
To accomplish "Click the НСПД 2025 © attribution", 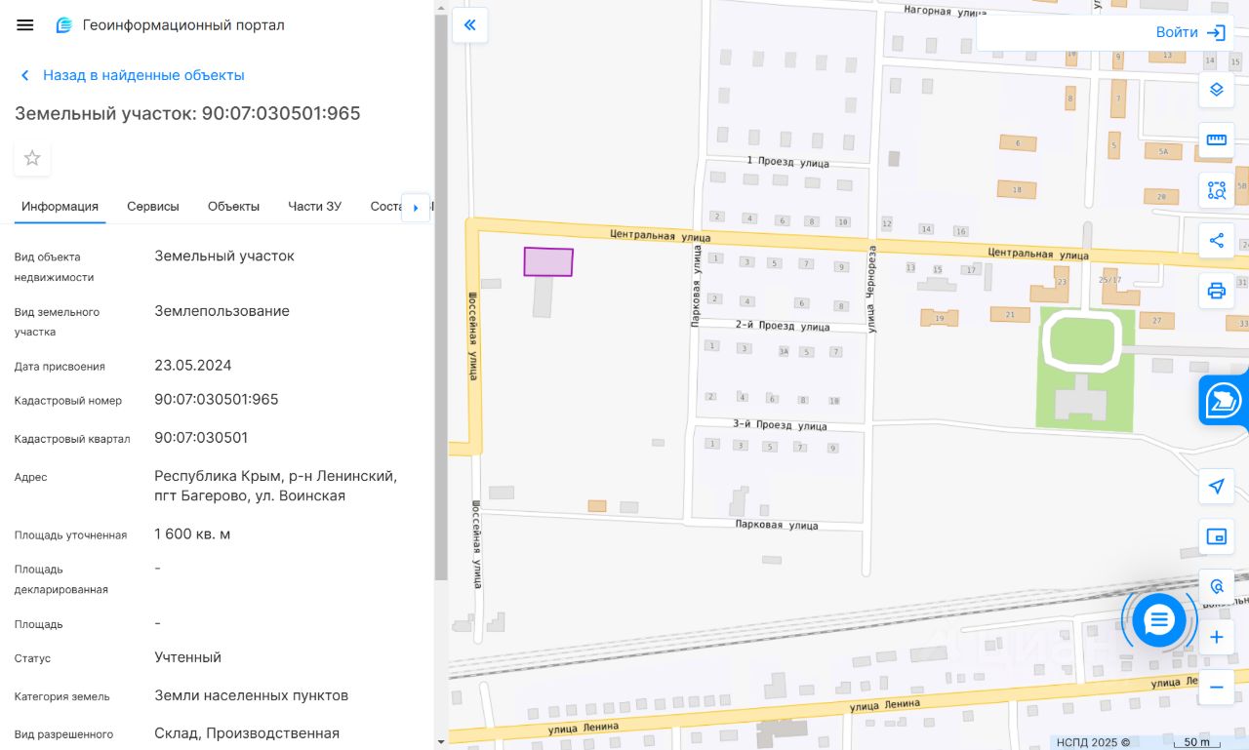I will (1093, 742).
